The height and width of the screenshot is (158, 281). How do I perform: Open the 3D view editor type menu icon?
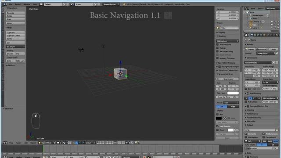coord(4,143)
